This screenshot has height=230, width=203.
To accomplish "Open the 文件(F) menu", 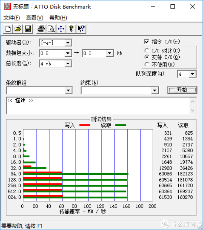I will [12, 18].
